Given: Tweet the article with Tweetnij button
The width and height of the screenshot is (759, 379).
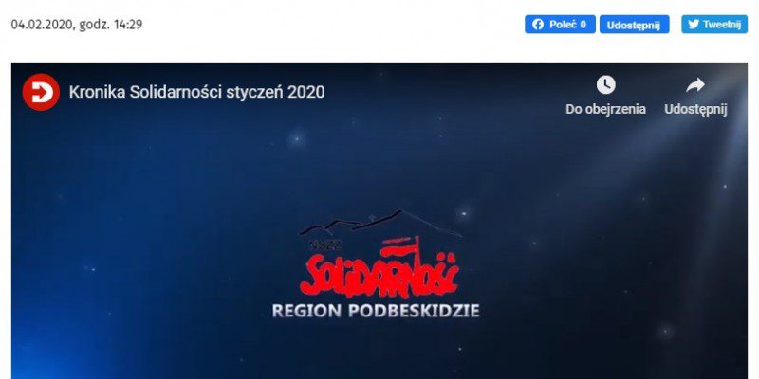Looking at the screenshot, I should coord(714,25).
